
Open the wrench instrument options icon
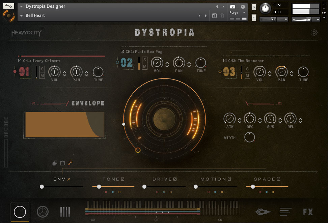pyautogui.click(x=8, y=6)
